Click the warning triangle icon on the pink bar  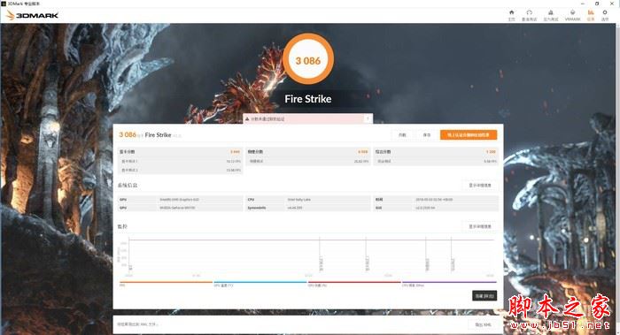[247, 118]
